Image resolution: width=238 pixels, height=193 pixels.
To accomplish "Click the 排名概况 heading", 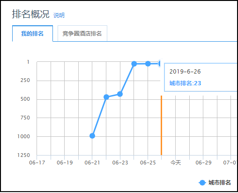I will tap(30, 14).
